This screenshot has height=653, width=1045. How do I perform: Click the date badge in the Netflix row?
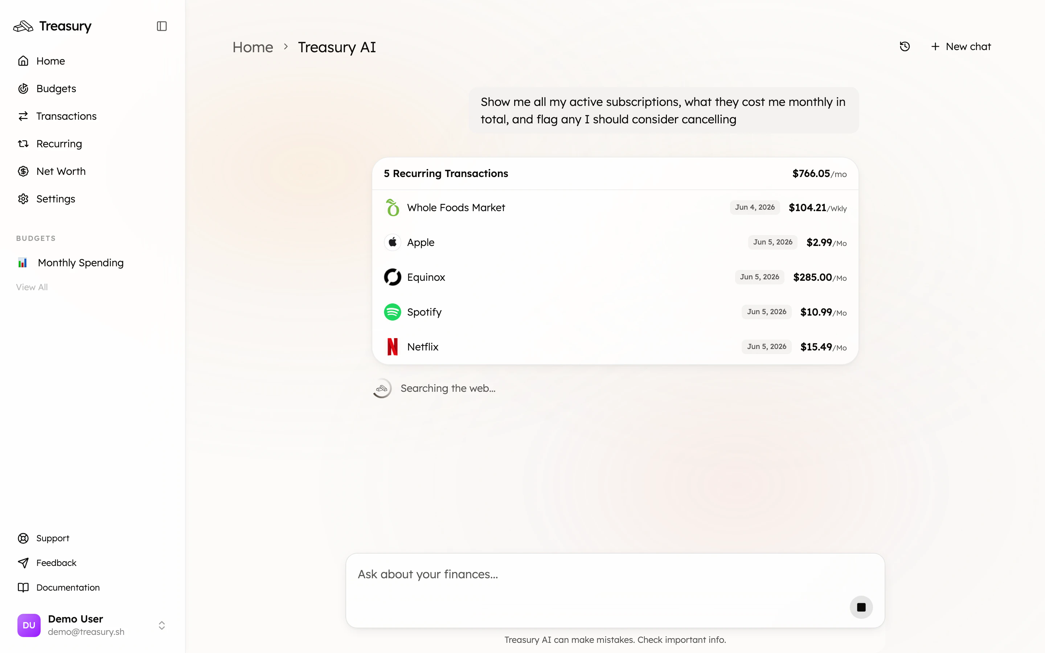766,347
